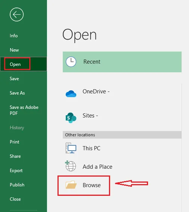Open the Export page

click(16, 171)
